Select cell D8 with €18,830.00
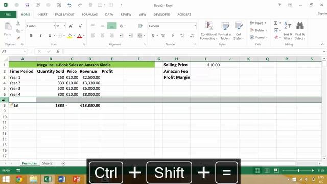 pos(90,105)
